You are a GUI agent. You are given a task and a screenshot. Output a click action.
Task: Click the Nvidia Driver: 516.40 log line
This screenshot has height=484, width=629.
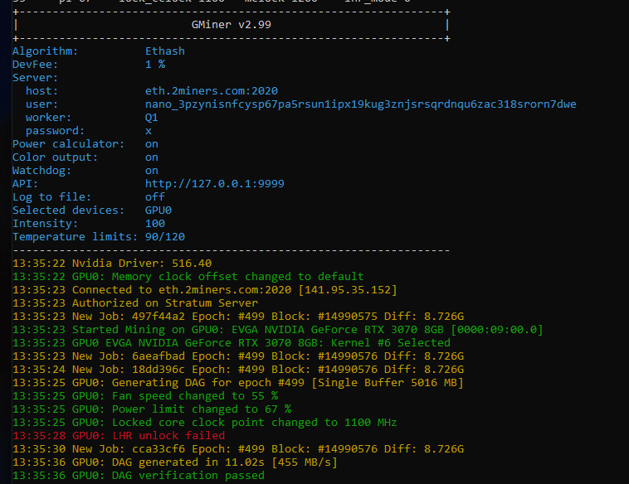tap(112, 264)
